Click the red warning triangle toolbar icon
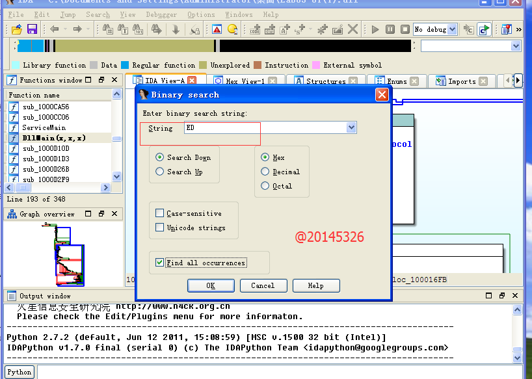This screenshot has height=379, width=532. coord(217,29)
